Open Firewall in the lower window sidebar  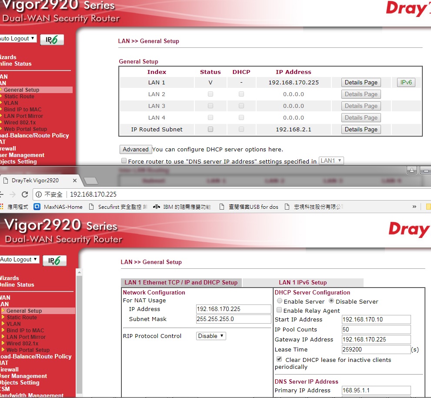tap(9, 369)
